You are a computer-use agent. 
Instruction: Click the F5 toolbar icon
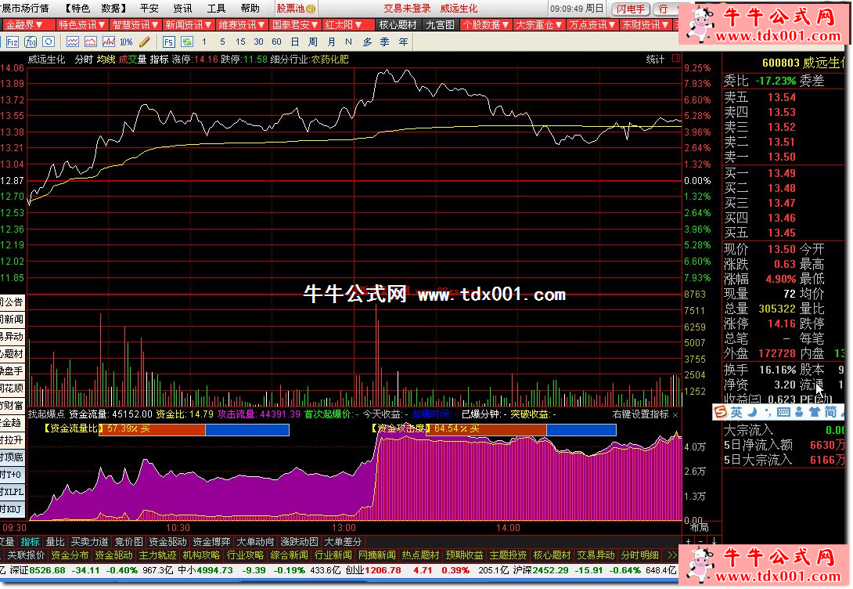click(x=168, y=42)
